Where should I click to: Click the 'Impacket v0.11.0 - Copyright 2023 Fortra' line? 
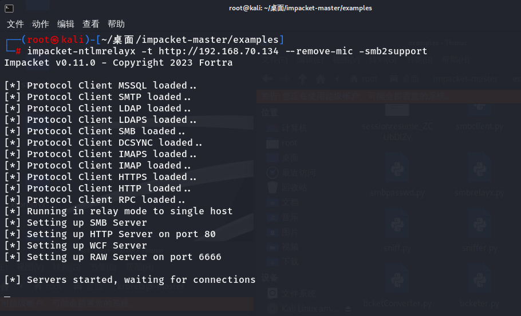(119, 63)
